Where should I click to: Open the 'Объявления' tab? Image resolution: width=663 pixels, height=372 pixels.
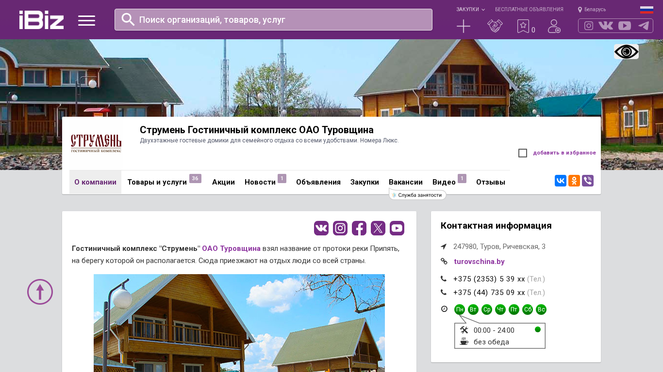318,182
